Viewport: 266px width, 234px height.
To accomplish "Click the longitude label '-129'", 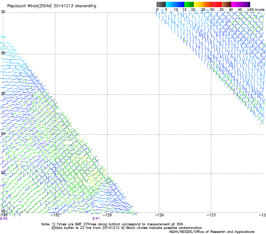I will 107,215.
